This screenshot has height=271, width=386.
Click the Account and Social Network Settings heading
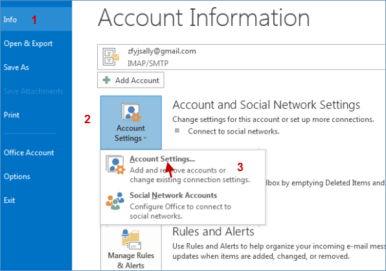pyautogui.click(x=266, y=105)
